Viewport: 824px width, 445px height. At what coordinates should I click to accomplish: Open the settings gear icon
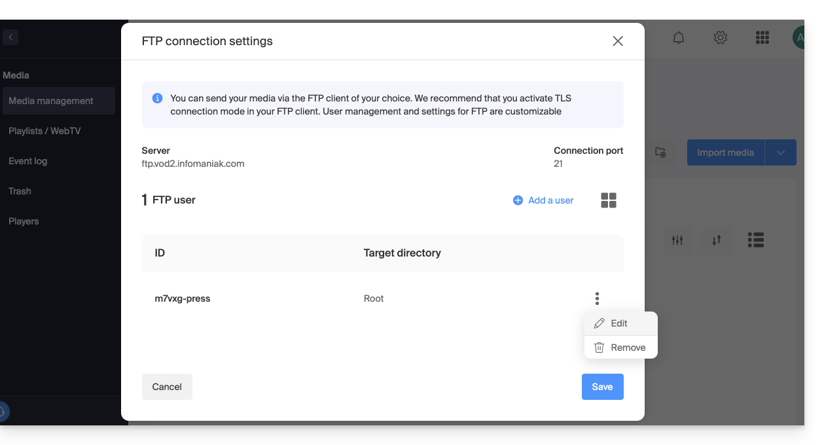pos(721,38)
